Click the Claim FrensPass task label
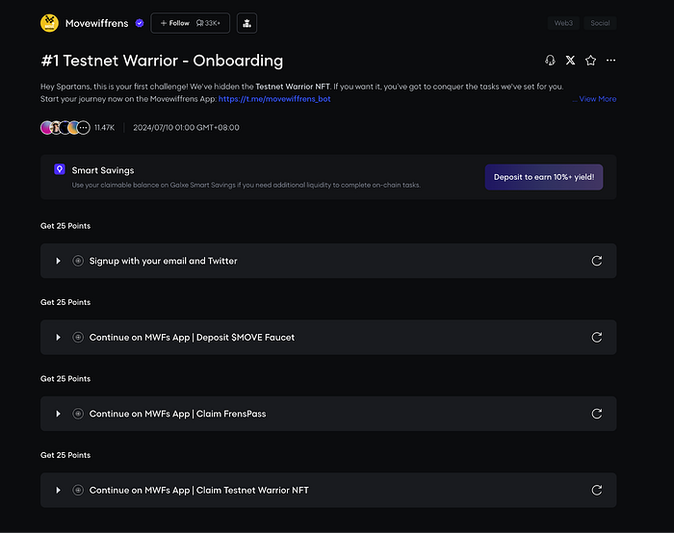Image resolution: width=674 pixels, height=533 pixels. click(177, 414)
